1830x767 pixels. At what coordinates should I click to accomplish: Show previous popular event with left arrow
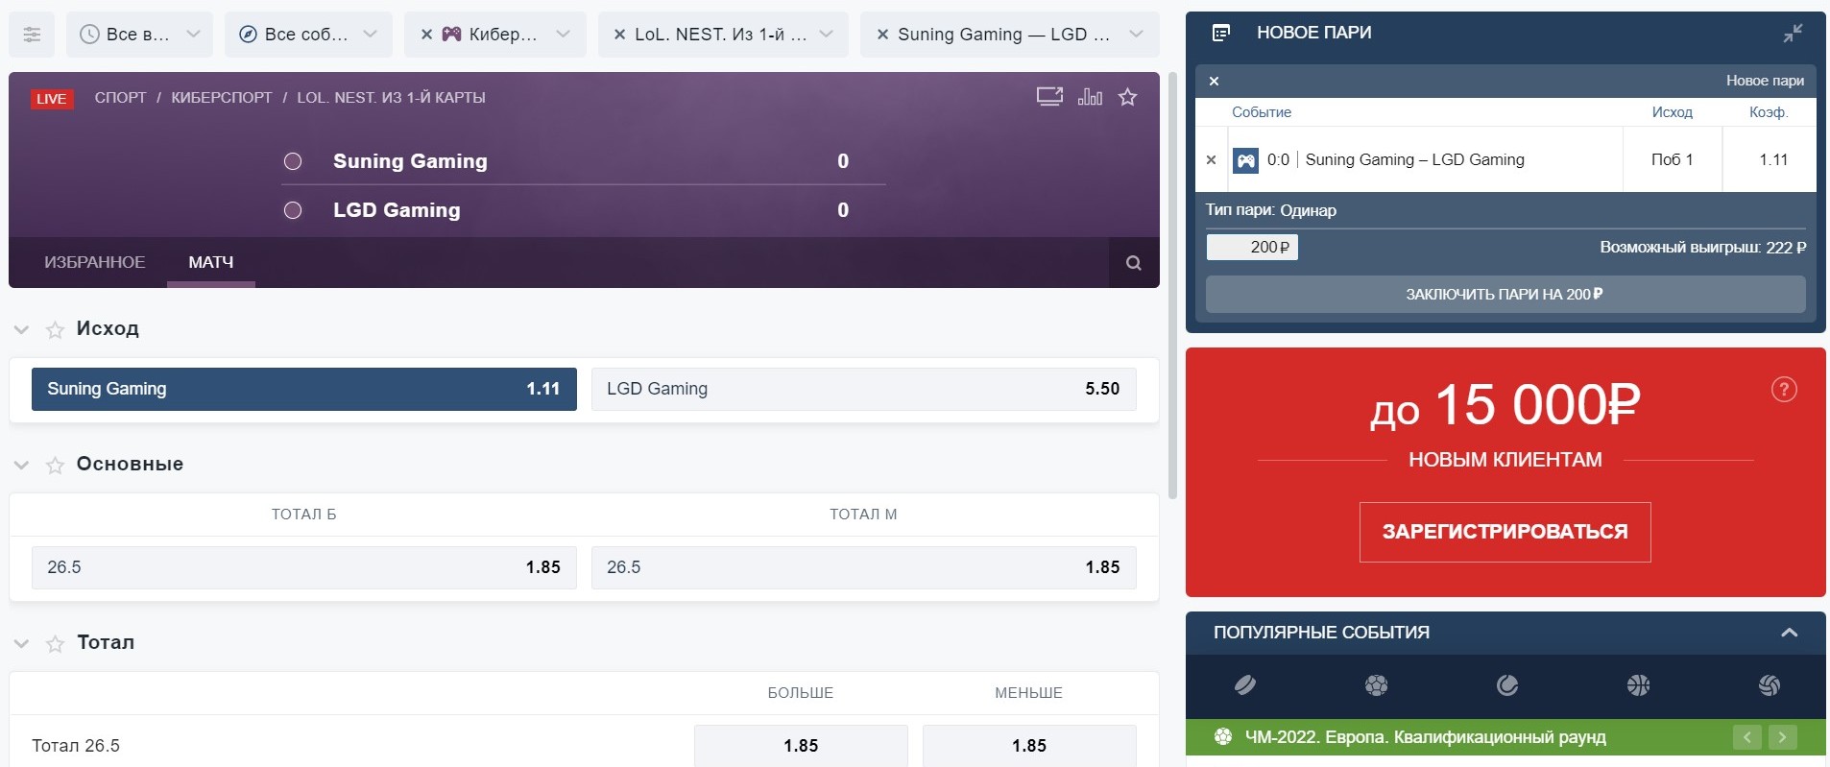[x=1747, y=737]
